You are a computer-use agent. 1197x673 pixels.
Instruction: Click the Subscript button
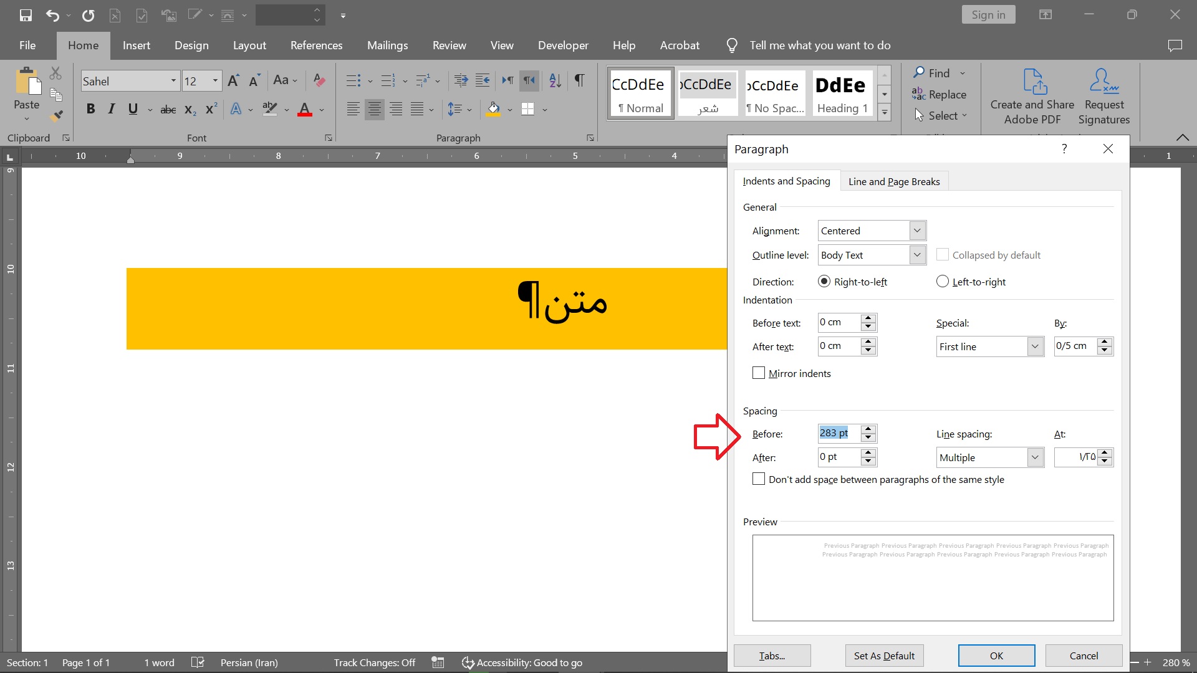coord(190,110)
